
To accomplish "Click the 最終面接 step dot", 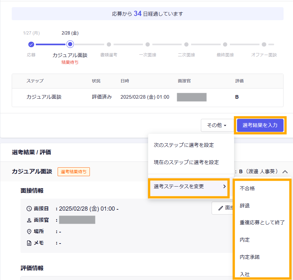I will 225,44.
